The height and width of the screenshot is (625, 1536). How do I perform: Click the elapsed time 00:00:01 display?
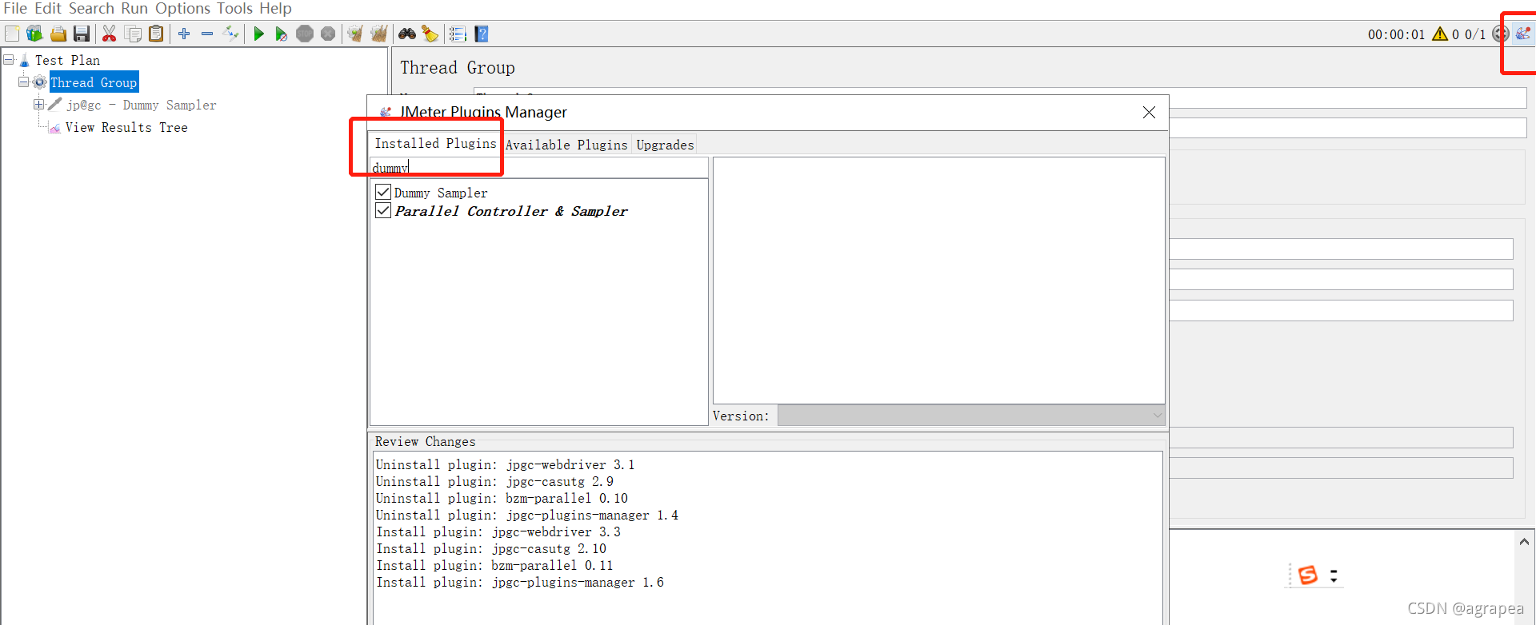point(1396,34)
